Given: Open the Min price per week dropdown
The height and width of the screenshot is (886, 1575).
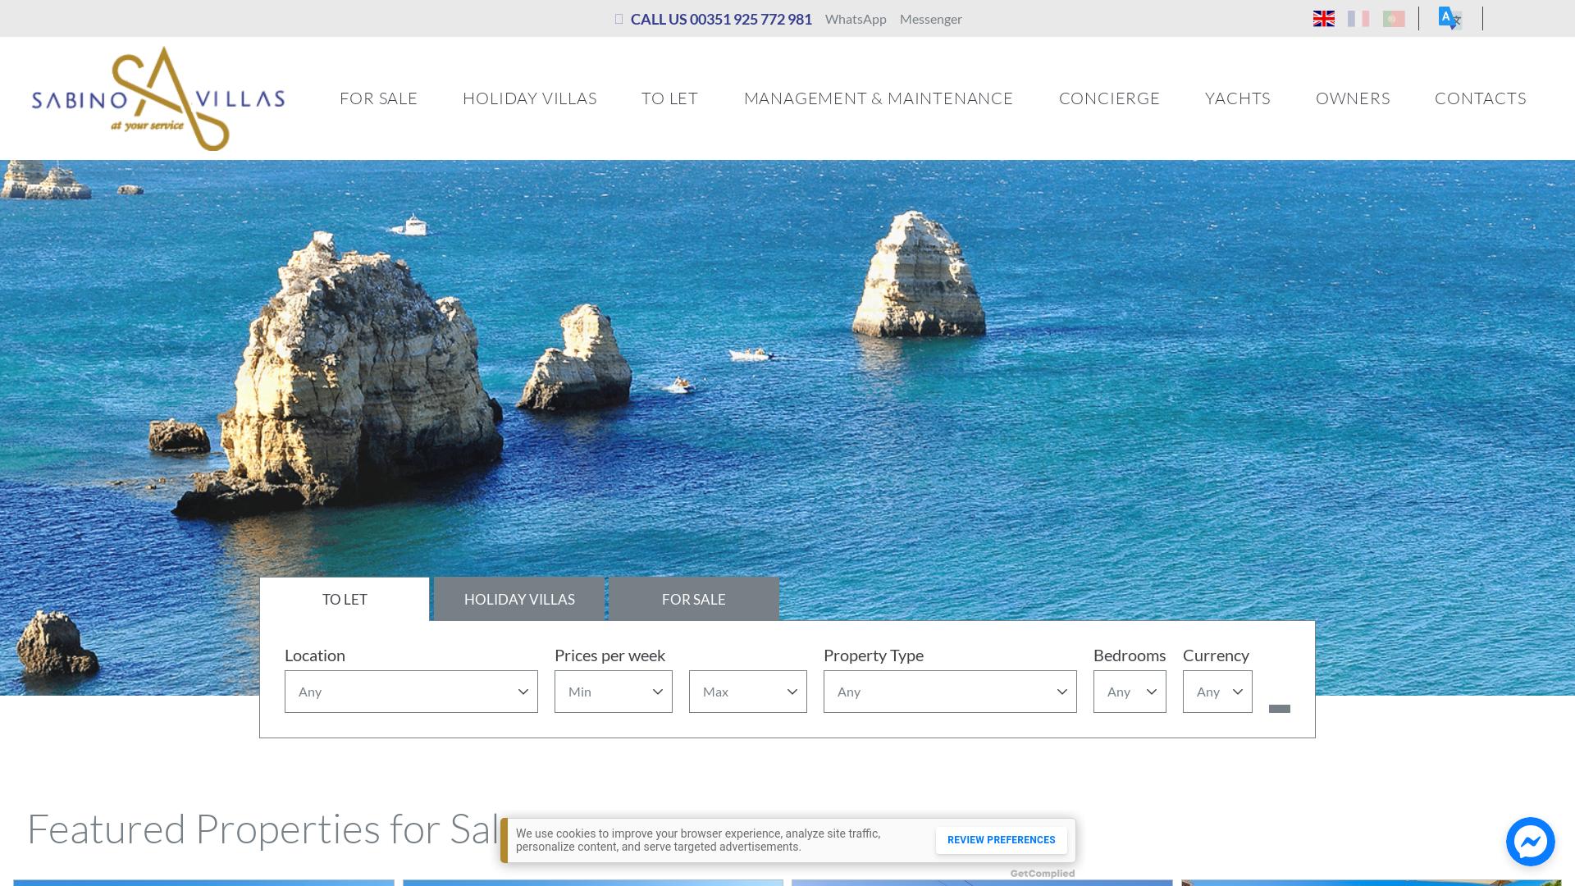Looking at the screenshot, I should (x=613, y=692).
